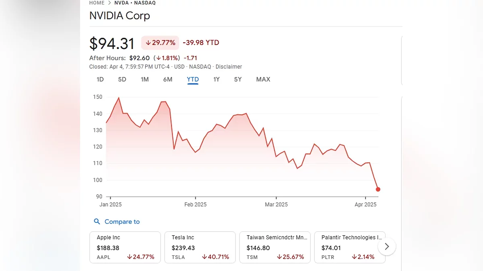
Task: Open the Disclaimer link
Action: pyautogui.click(x=229, y=67)
